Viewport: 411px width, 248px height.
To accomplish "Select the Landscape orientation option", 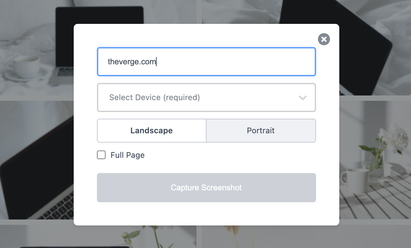I will click(x=151, y=131).
